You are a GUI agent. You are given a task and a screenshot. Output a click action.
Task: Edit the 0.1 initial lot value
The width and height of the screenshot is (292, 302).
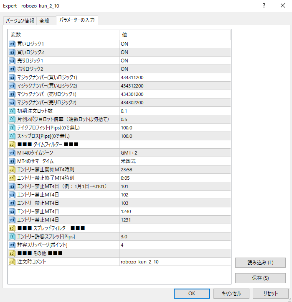click(175, 111)
